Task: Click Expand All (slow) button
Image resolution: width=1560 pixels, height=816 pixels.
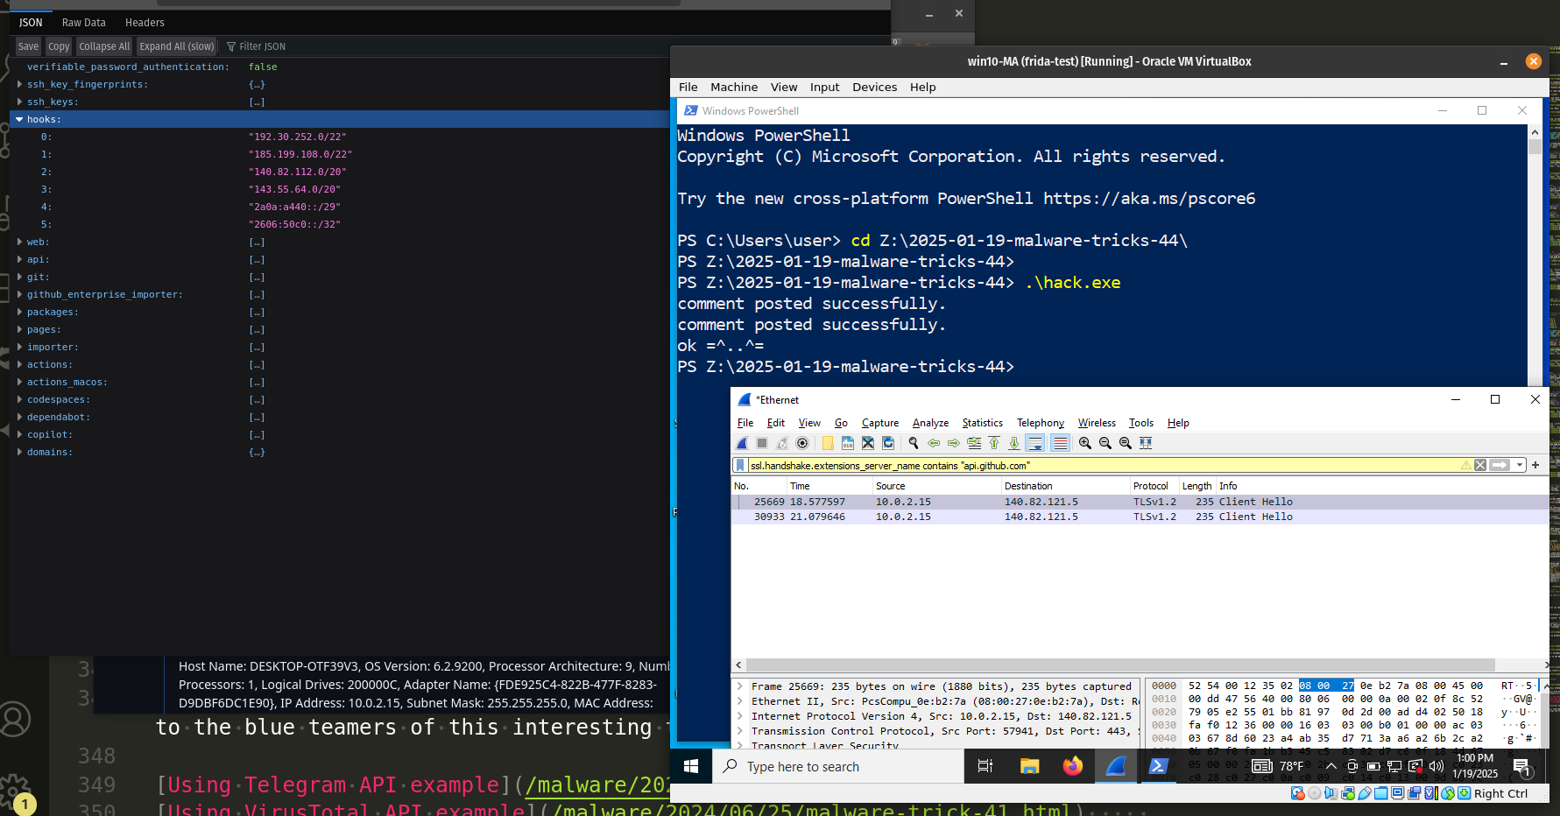Action: pos(177,46)
